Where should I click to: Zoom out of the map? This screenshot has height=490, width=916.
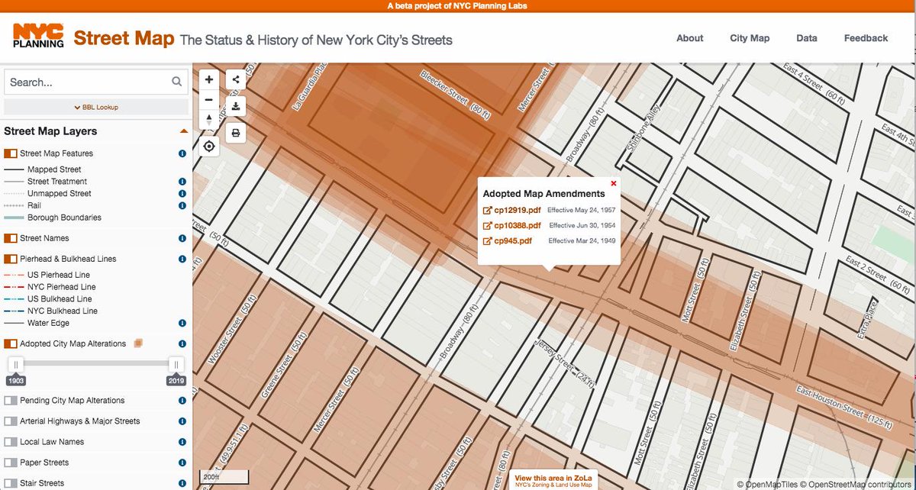click(209, 99)
